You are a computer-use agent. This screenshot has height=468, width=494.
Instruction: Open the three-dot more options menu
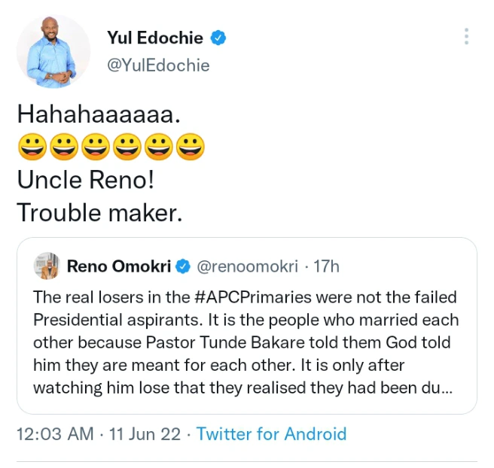pyautogui.click(x=467, y=37)
